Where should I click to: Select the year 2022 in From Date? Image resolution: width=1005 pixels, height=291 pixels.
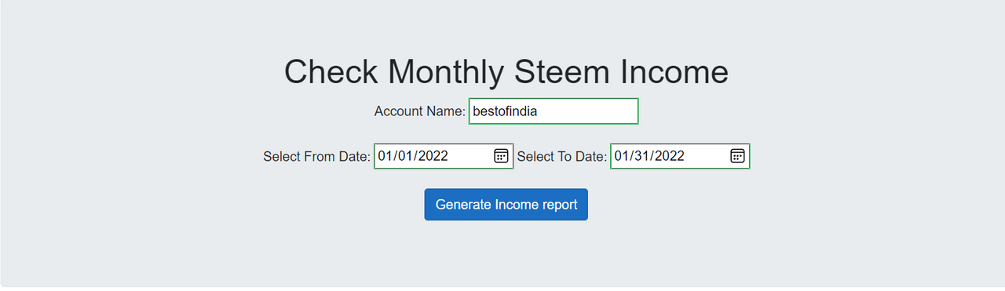point(433,156)
